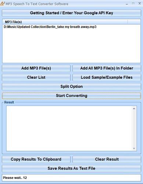The image size is (143, 184).
Task: Click inside the Result text area
Action: pos(69,128)
